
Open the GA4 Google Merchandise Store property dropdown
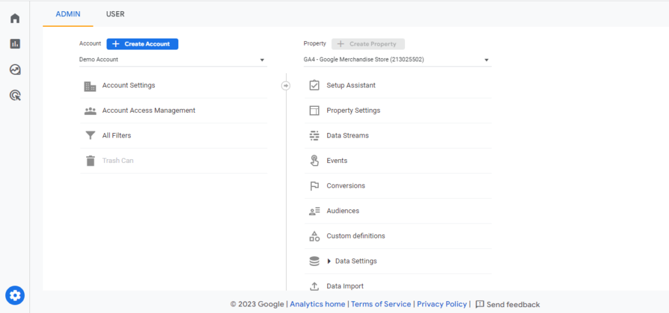click(397, 60)
